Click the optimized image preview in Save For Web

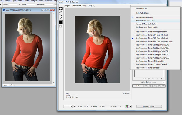point(97,50)
